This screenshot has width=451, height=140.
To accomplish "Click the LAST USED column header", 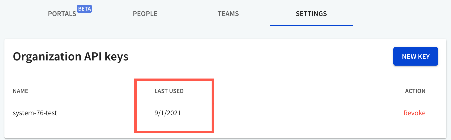I will 169,91.
